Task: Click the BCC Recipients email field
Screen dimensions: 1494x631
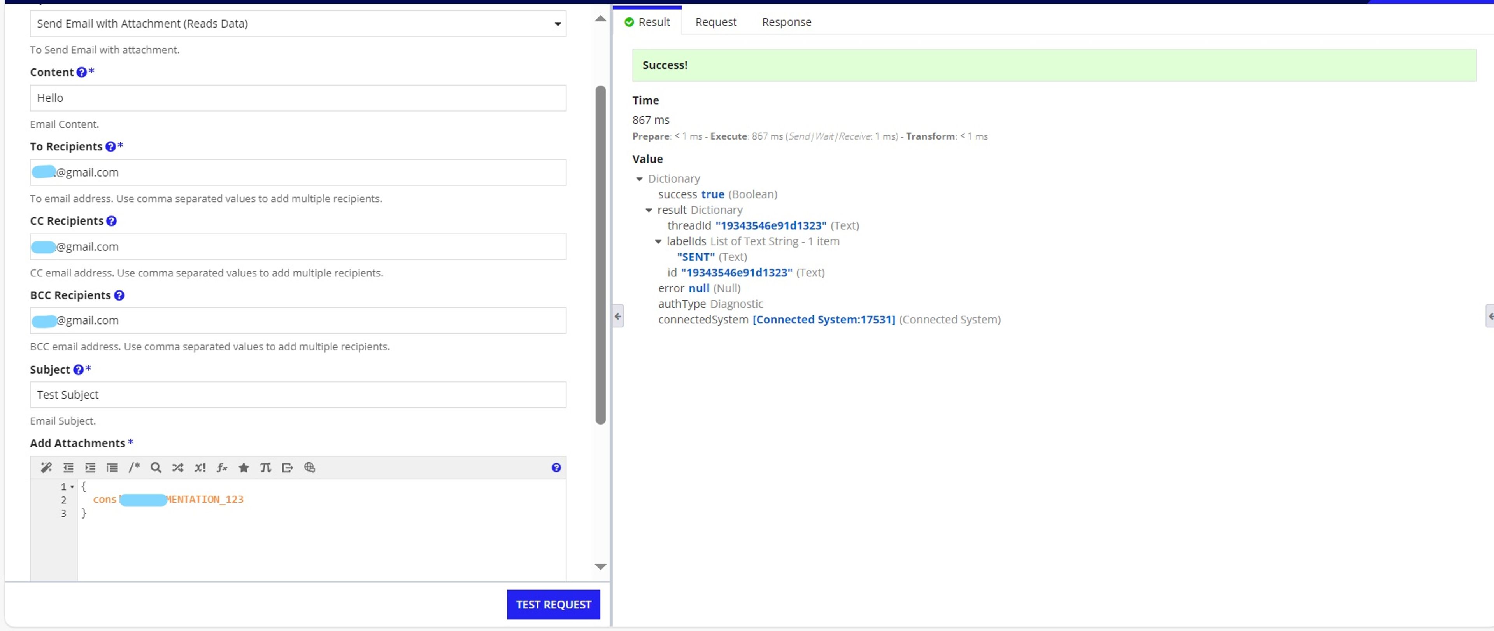Action: click(x=298, y=320)
